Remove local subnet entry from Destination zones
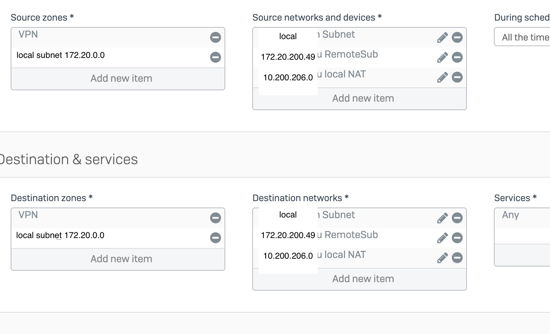Viewport: 550px width, 334px height. click(x=215, y=238)
